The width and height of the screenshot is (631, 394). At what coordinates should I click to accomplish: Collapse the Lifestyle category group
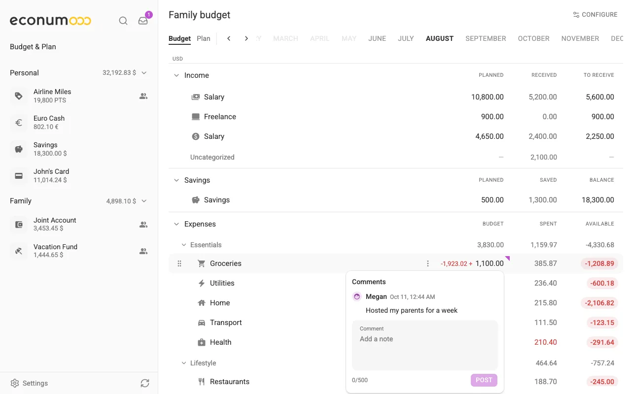pos(184,363)
